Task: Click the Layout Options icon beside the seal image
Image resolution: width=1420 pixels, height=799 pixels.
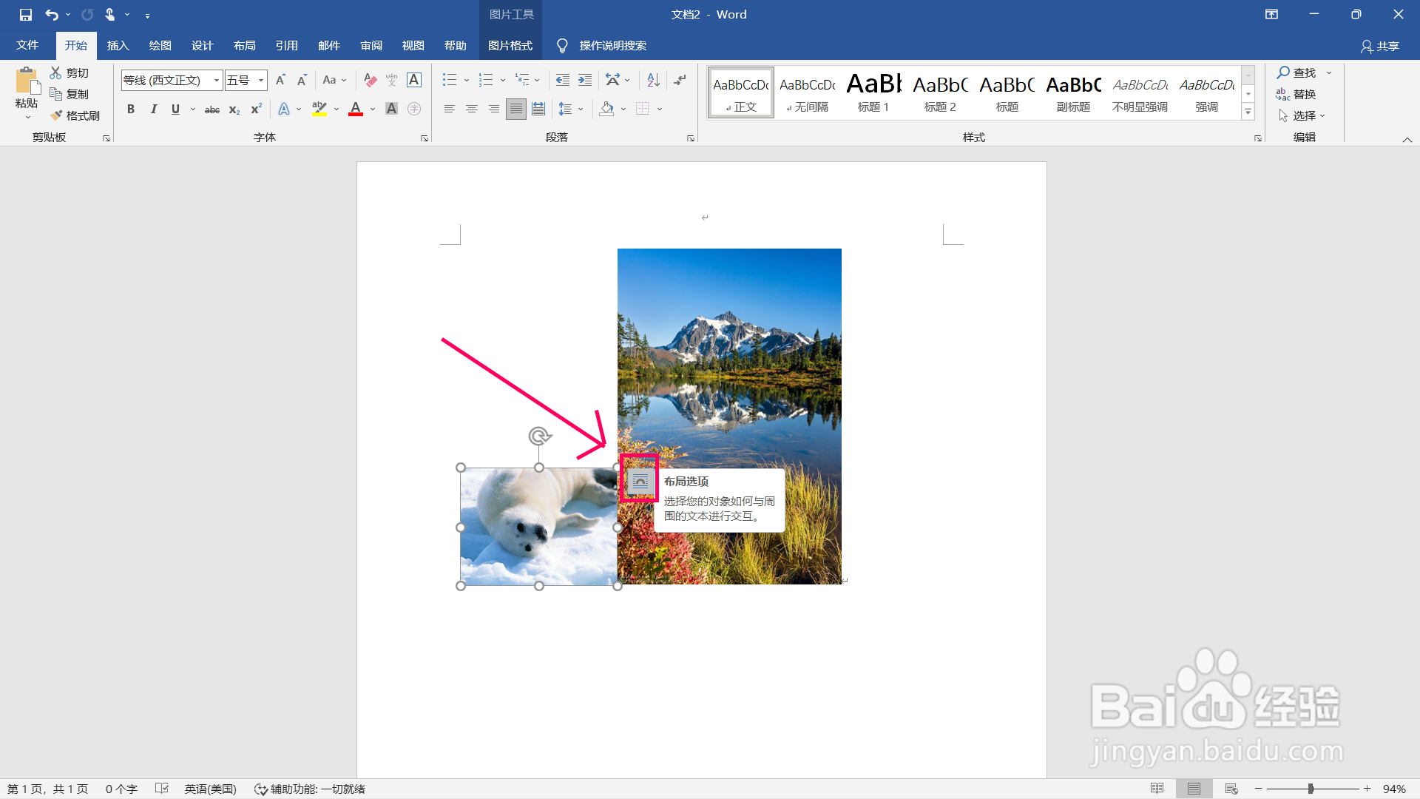Action: [640, 482]
